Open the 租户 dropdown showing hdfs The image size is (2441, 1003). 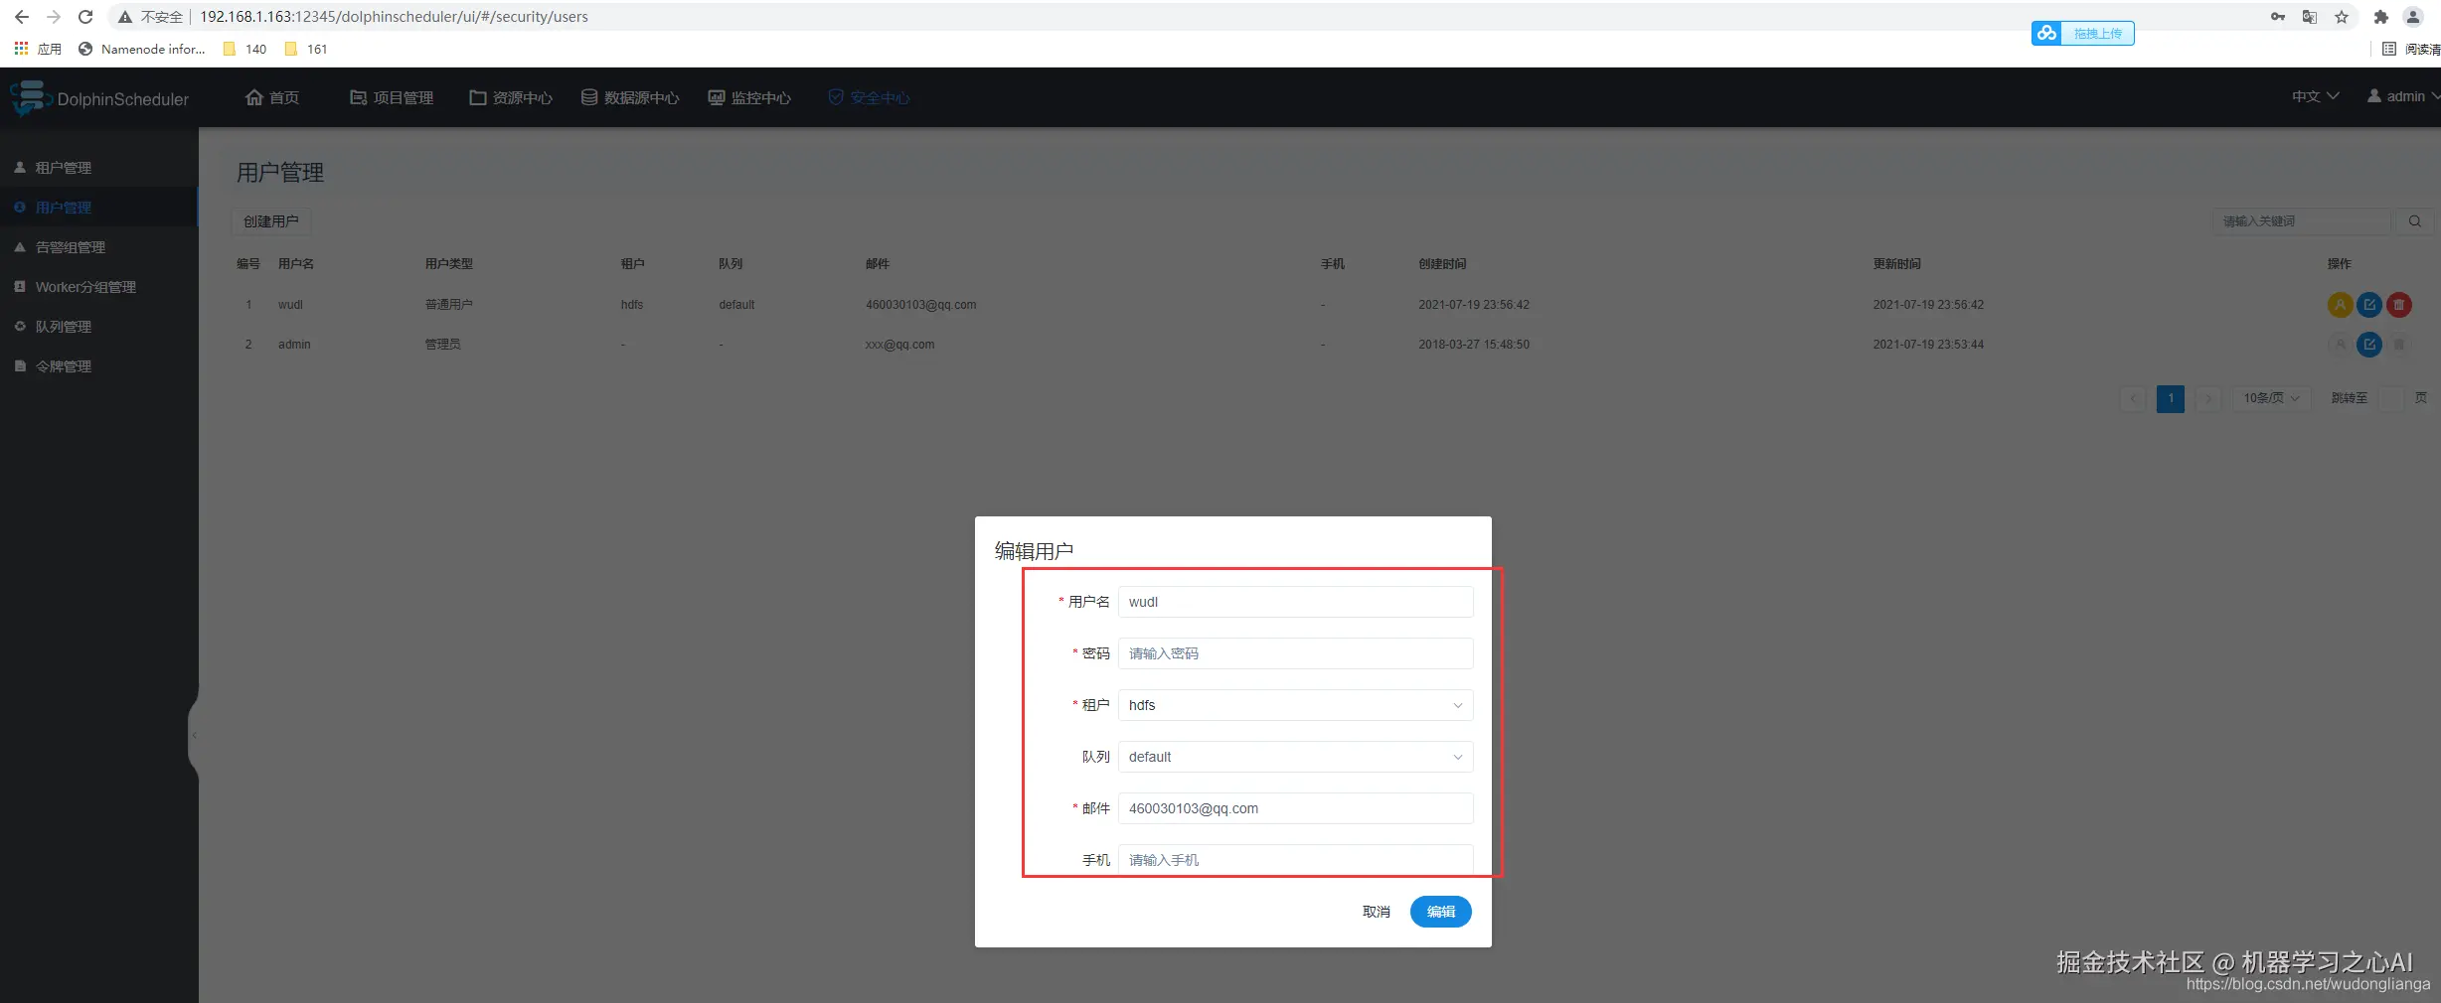click(x=1295, y=705)
